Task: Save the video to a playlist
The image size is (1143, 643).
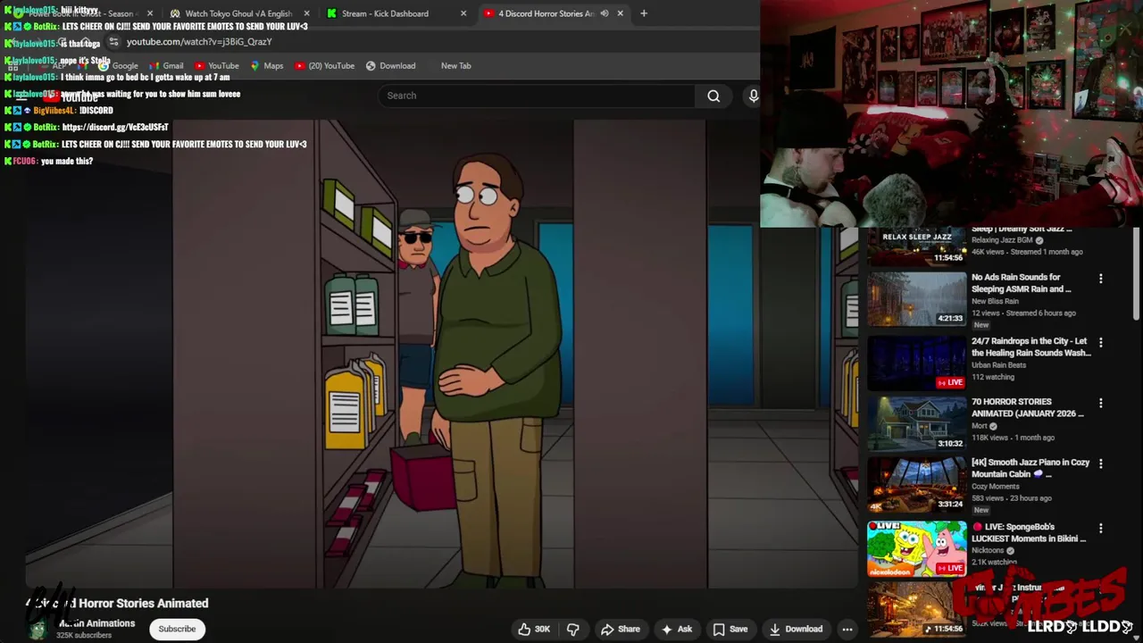Action: click(x=730, y=629)
